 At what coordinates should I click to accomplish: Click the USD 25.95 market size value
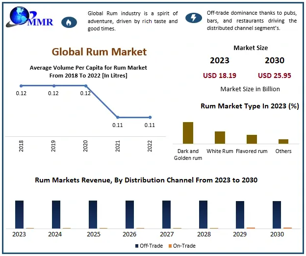click(275, 76)
